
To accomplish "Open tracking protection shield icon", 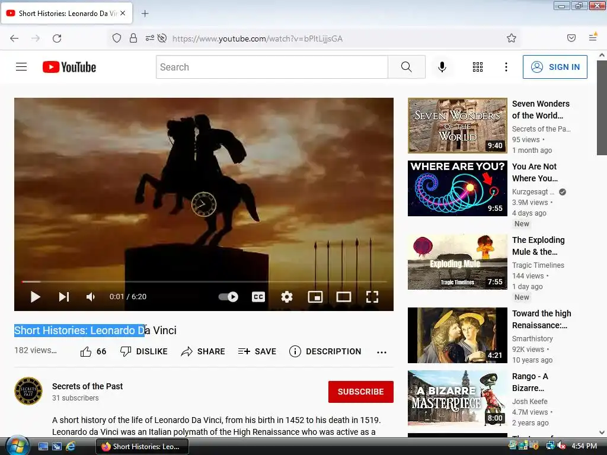I will pyautogui.click(x=117, y=39).
